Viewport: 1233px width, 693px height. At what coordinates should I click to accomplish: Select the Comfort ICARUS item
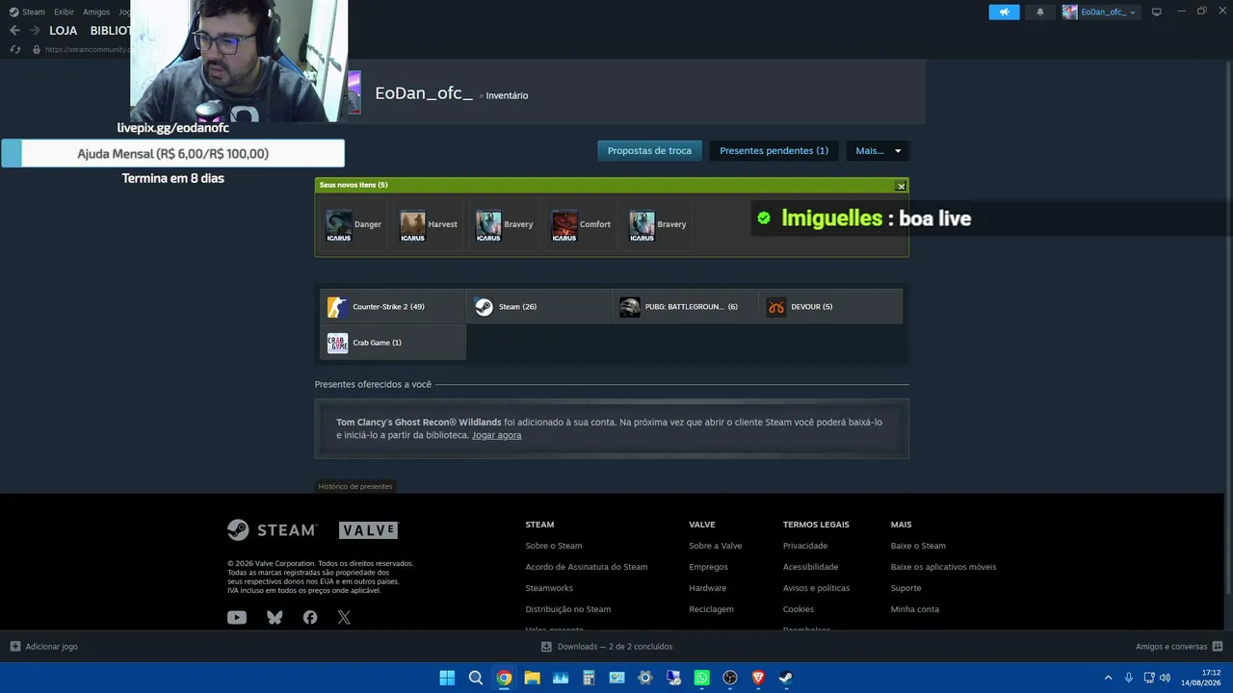click(x=581, y=225)
